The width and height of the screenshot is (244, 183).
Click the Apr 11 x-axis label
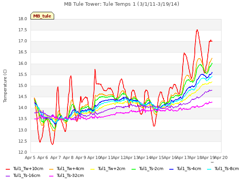click(x=107, y=158)
